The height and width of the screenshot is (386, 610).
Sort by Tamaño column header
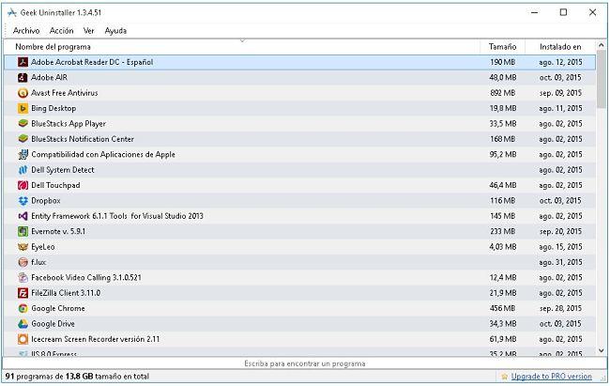[x=503, y=47]
